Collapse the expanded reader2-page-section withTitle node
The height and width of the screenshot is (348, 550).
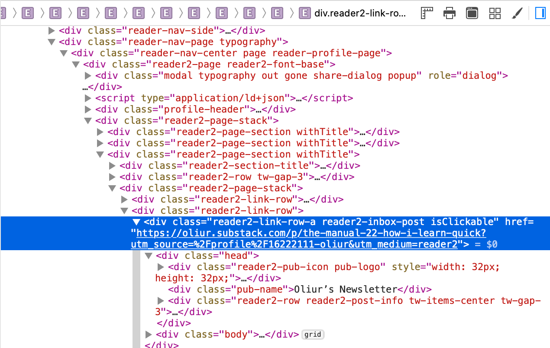click(100, 155)
